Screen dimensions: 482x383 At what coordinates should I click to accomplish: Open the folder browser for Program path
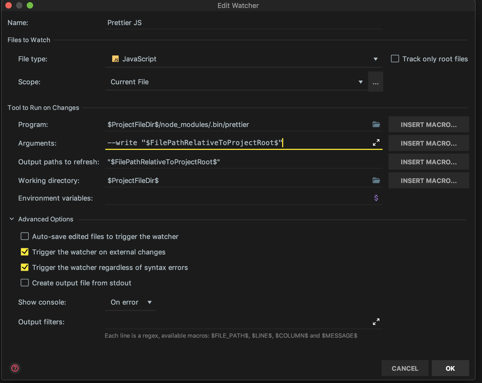[376, 124]
